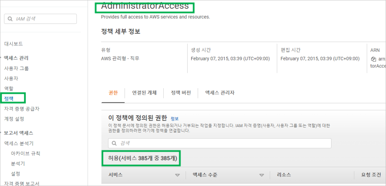Viewport: 386px width, 186px height.
Task: Click the 허용(서비스 385개 중 385개) label
Action: [x=143, y=158]
